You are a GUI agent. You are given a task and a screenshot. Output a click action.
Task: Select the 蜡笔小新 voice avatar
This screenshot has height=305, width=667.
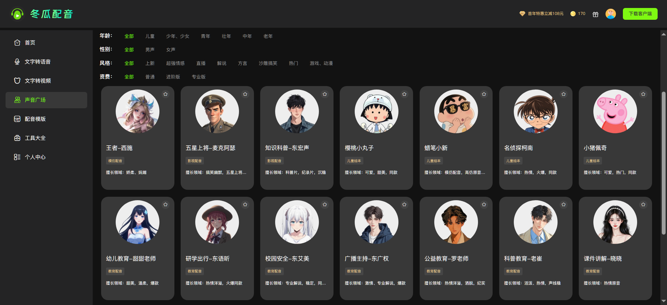456,111
